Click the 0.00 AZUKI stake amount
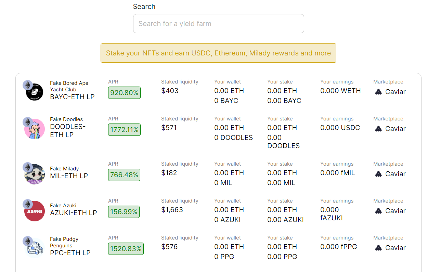 pyautogui.click(x=285, y=220)
